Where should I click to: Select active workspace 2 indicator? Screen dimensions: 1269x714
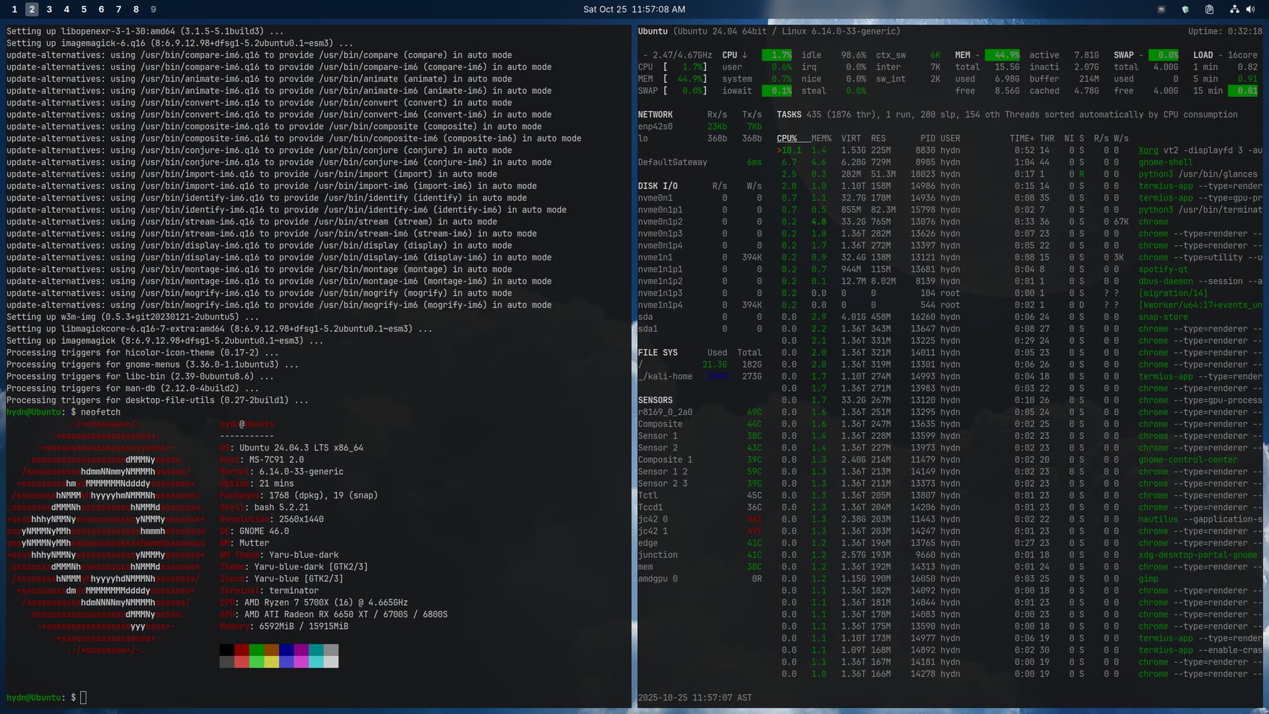(x=32, y=9)
